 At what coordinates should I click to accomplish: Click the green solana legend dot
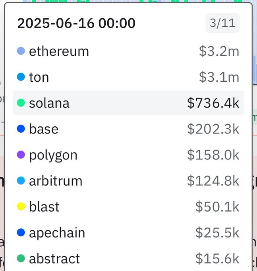point(21,103)
